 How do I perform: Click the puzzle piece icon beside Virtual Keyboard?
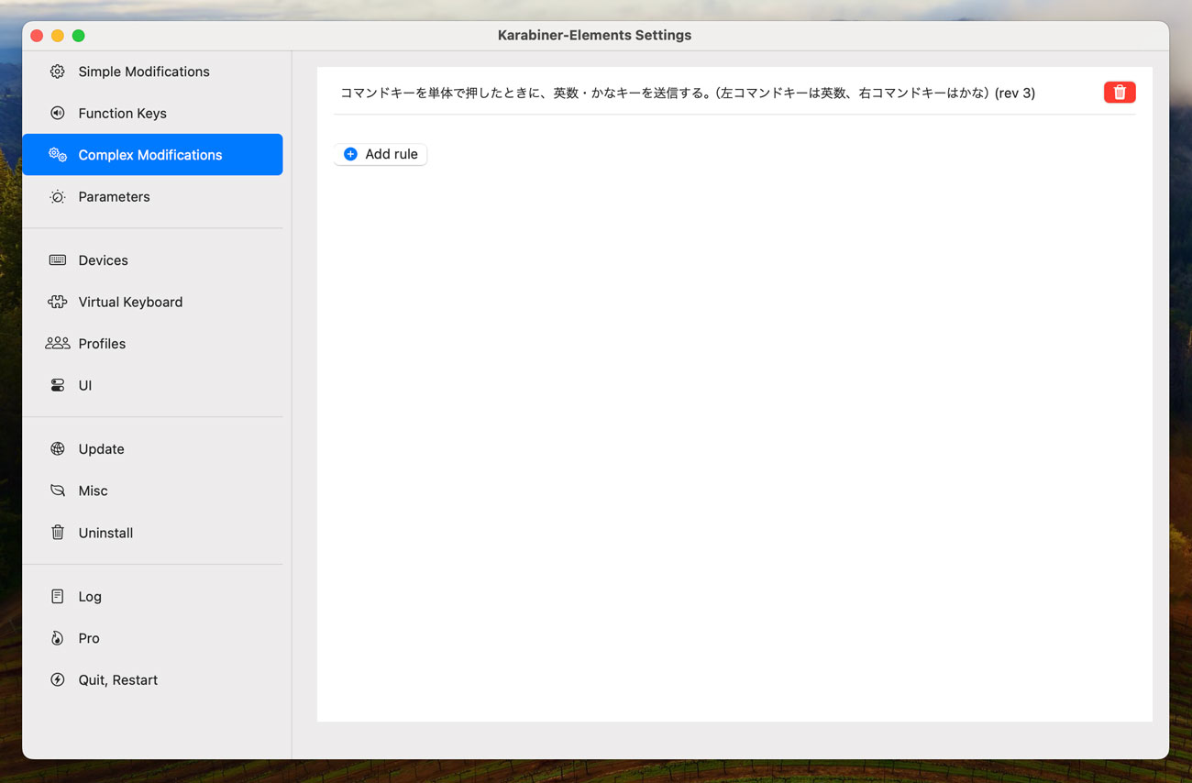click(x=58, y=302)
